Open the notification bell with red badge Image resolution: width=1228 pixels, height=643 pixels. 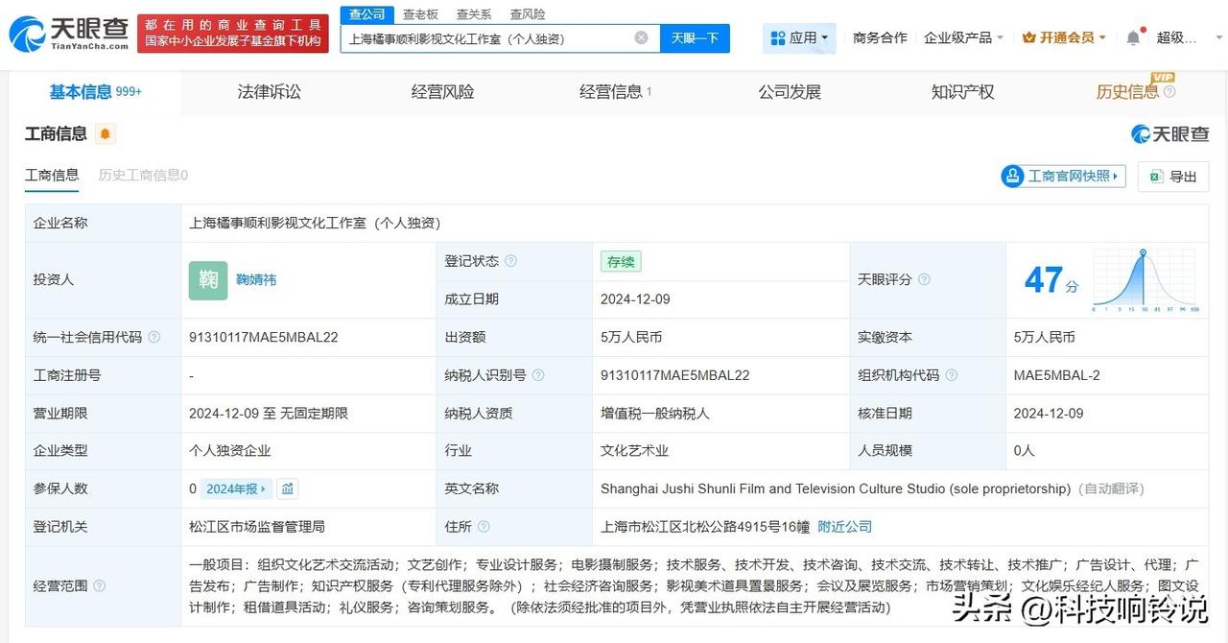(x=1134, y=37)
